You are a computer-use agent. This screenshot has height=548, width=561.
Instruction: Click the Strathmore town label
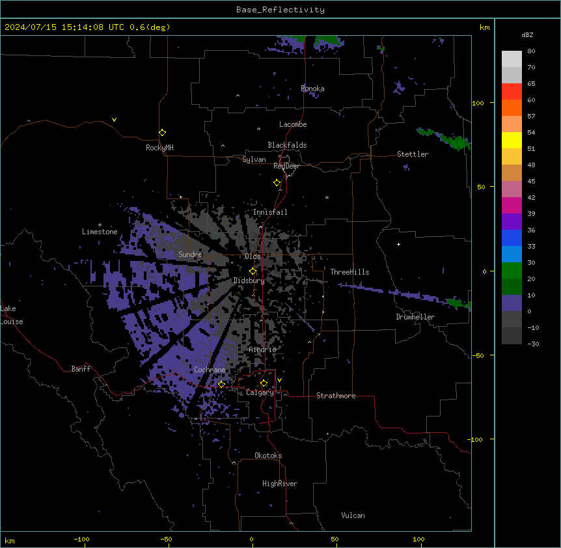(336, 396)
